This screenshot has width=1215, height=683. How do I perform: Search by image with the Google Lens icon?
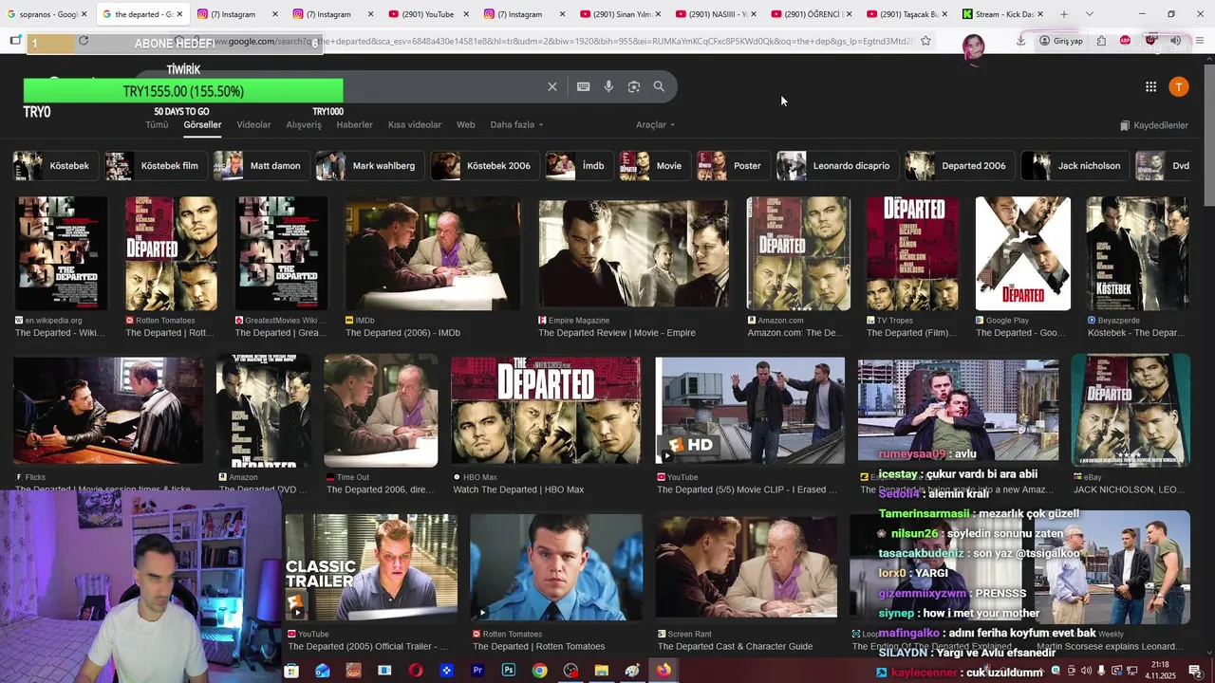(634, 86)
